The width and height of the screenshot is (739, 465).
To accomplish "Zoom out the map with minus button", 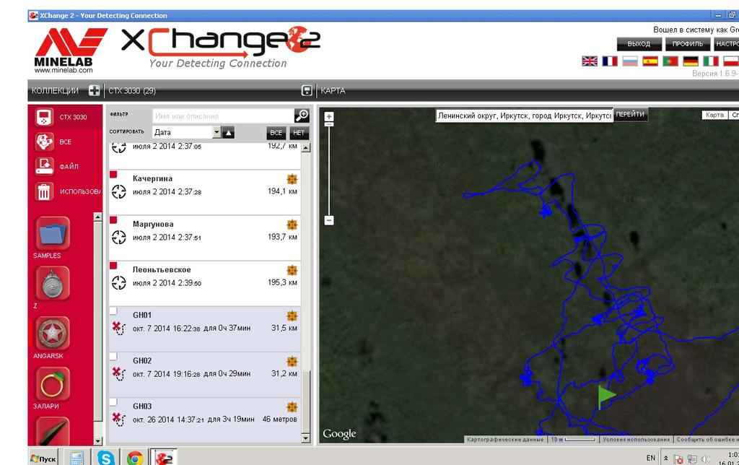I will (x=329, y=220).
